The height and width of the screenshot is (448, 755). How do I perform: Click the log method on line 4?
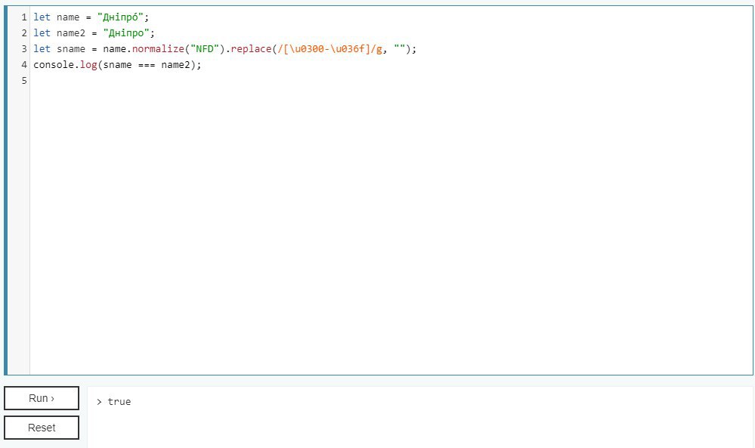coord(88,65)
